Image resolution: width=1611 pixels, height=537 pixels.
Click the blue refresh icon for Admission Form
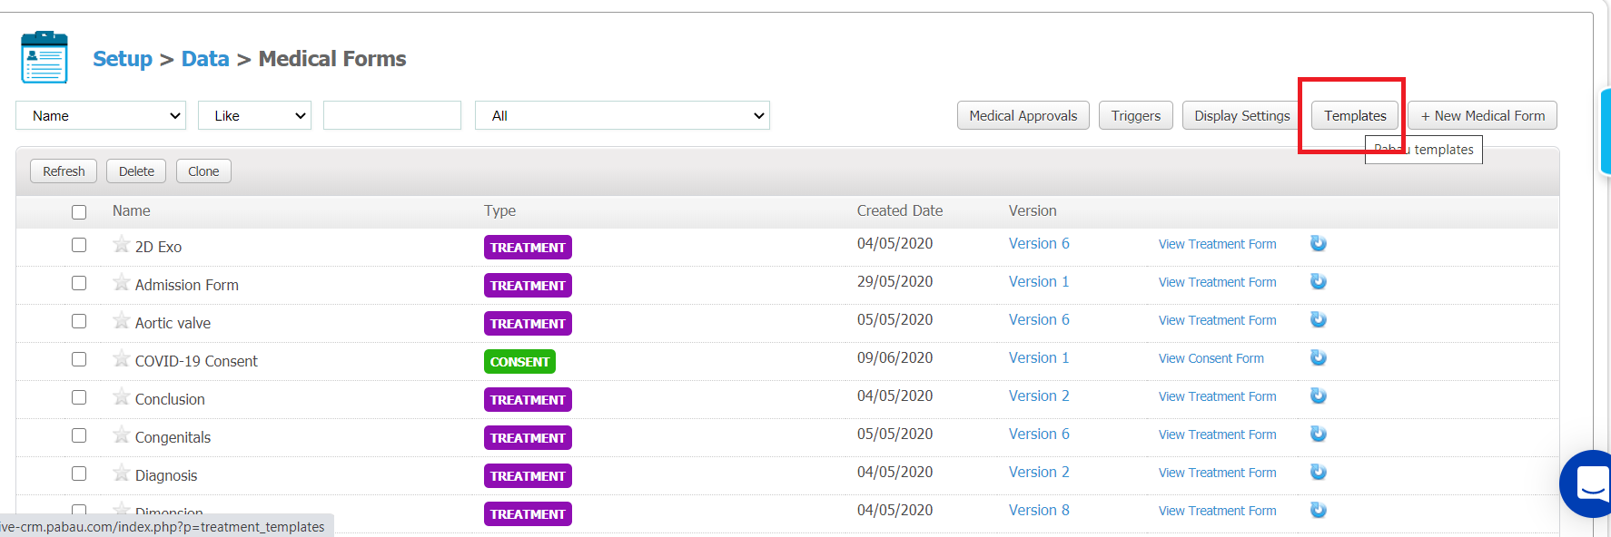tap(1319, 281)
